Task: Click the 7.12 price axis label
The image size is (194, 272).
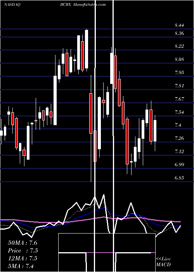Action: [x=179, y=152]
